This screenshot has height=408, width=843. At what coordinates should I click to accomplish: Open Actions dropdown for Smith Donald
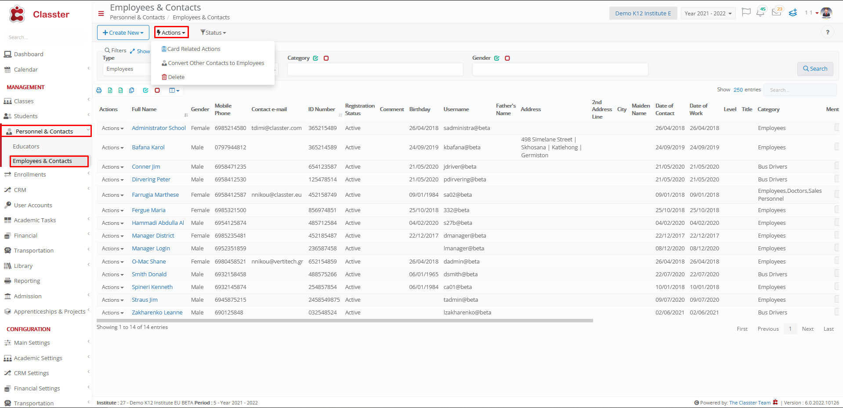(x=112, y=274)
